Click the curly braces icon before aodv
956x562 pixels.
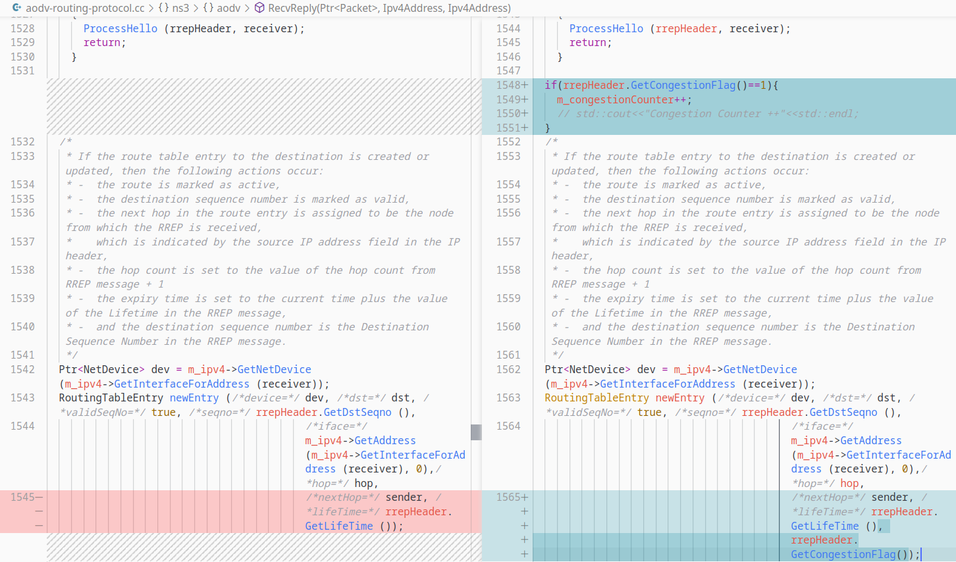(x=208, y=8)
